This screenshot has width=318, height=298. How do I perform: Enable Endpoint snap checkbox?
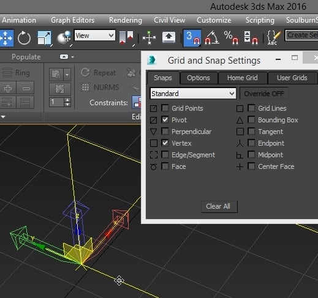pyautogui.click(x=251, y=143)
